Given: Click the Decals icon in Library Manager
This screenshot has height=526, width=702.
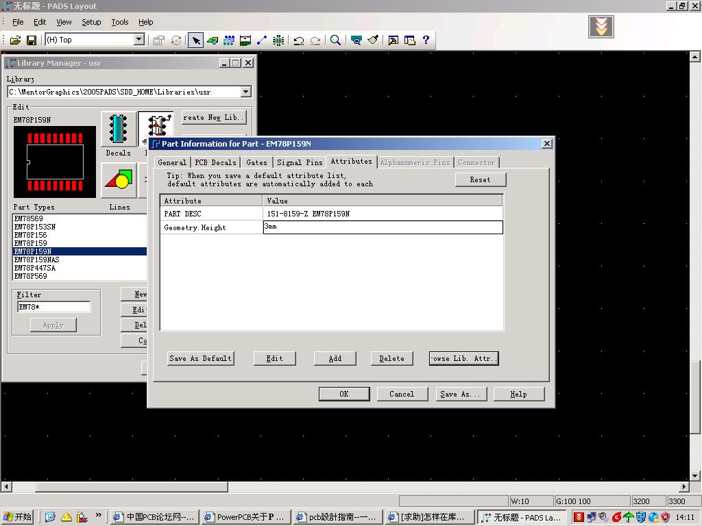Looking at the screenshot, I should click(118, 129).
